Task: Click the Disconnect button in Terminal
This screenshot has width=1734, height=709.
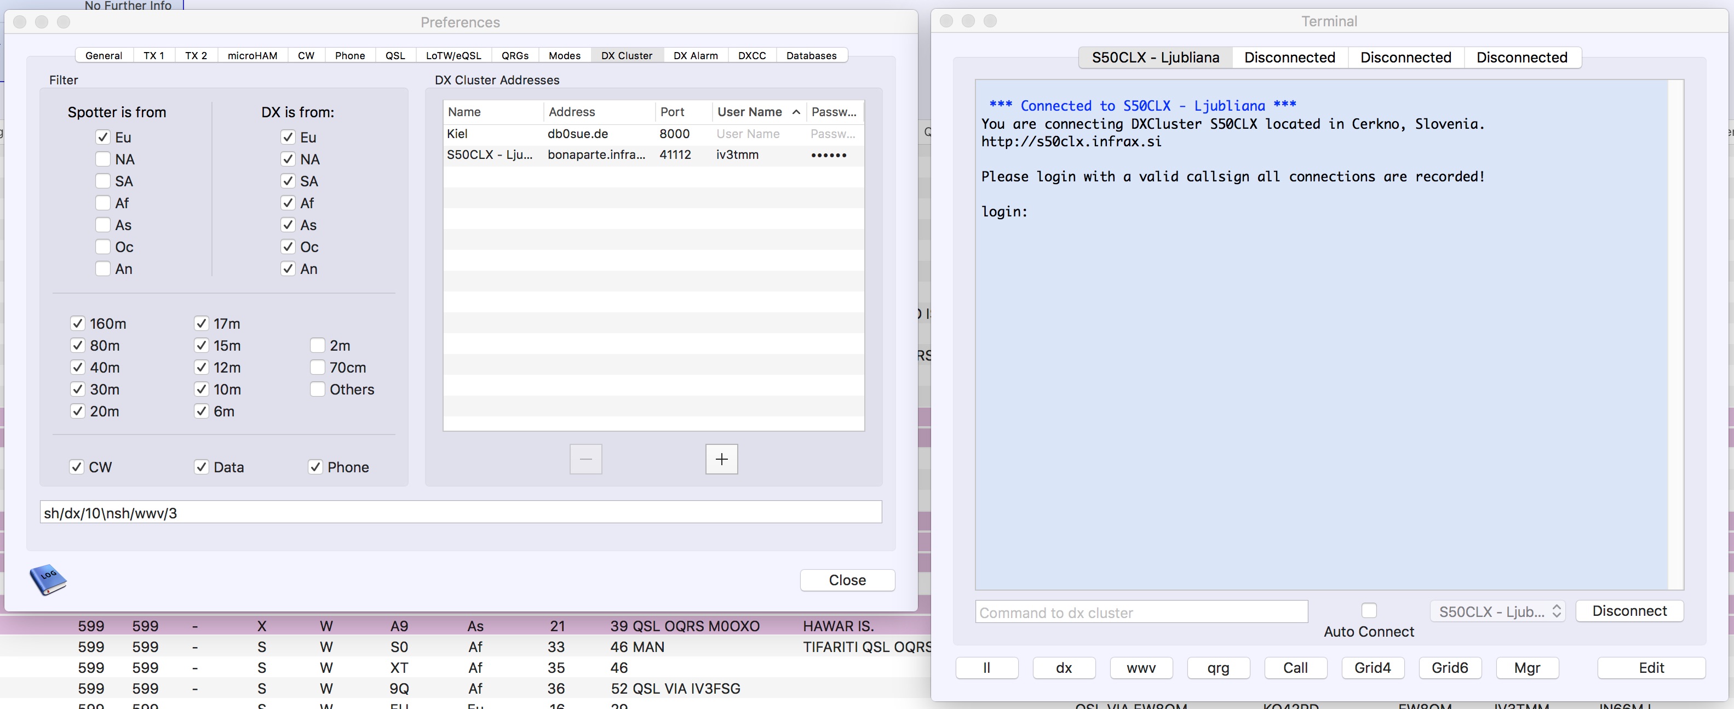Action: 1629,611
